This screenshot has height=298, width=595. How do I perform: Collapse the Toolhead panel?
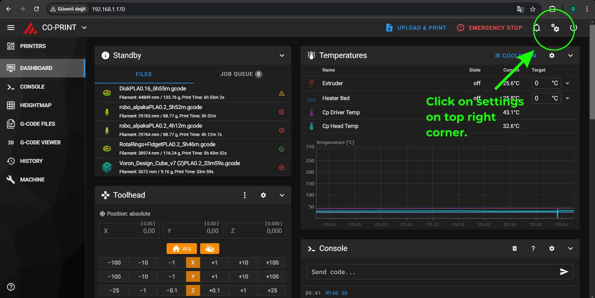pos(282,195)
